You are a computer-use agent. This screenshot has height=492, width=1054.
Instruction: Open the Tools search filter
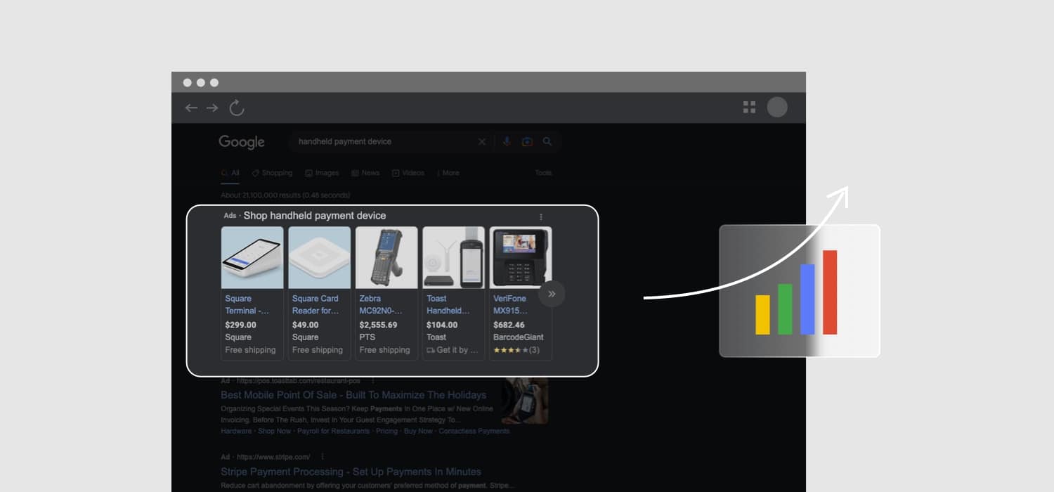[x=543, y=173]
